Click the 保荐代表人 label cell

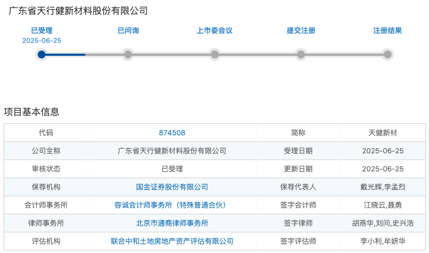pyautogui.click(x=298, y=187)
